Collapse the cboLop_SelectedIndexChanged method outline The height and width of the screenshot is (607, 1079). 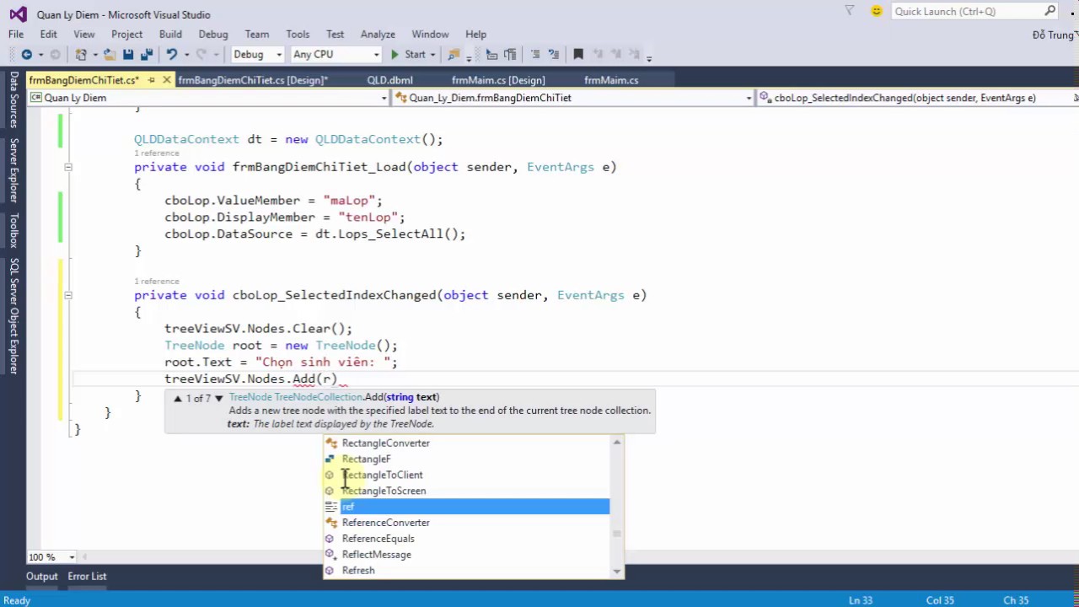[68, 295]
